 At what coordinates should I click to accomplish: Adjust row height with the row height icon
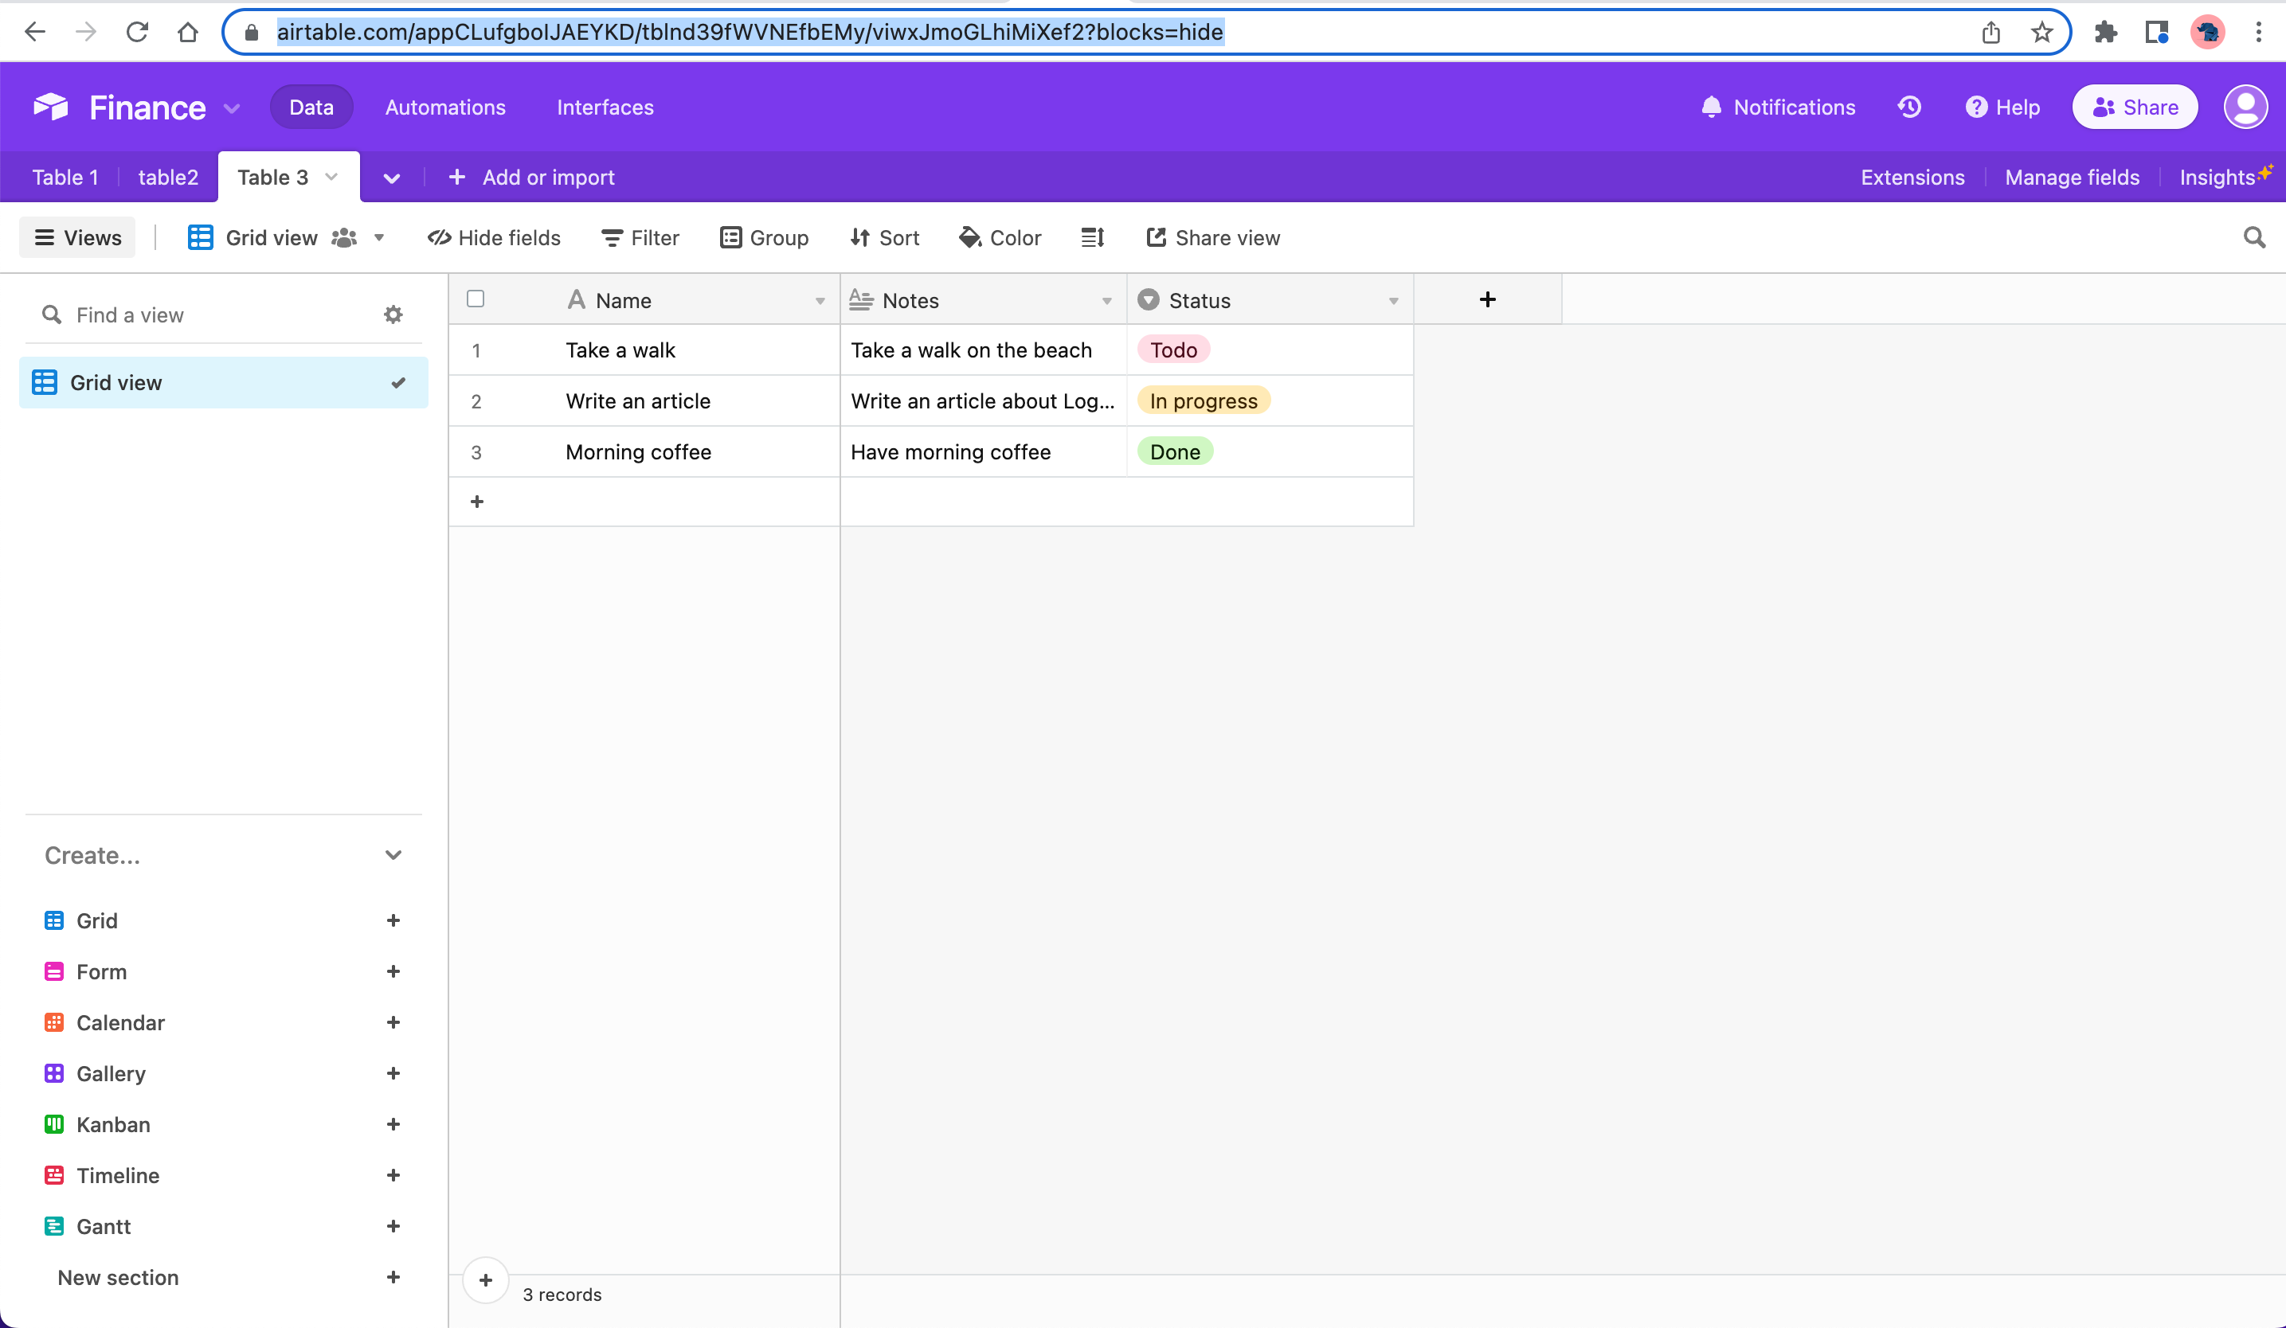pos(1092,237)
